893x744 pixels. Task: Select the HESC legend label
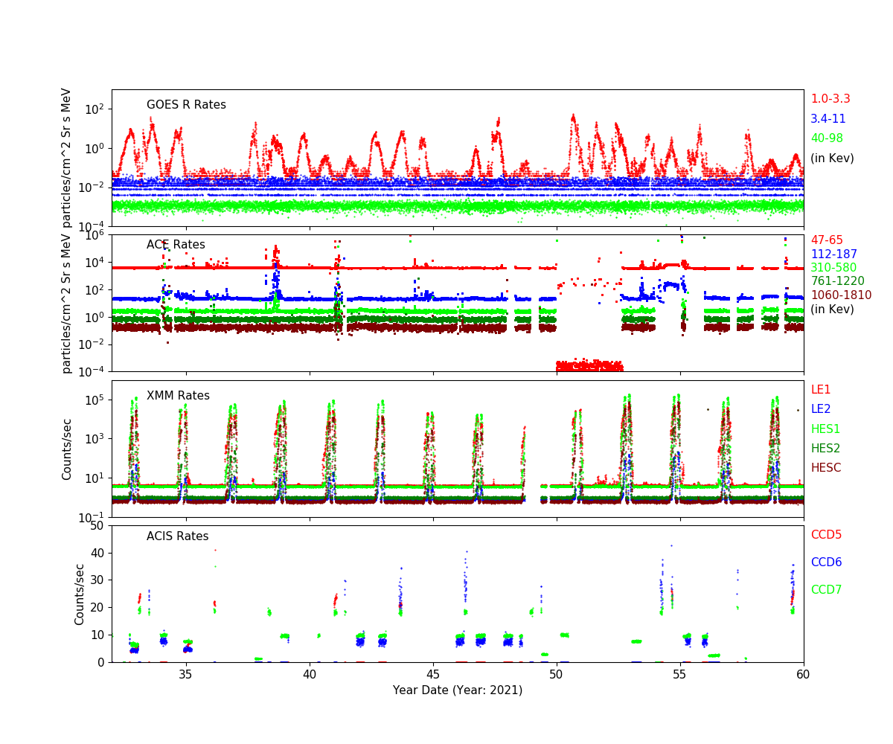tap(825, 468)
